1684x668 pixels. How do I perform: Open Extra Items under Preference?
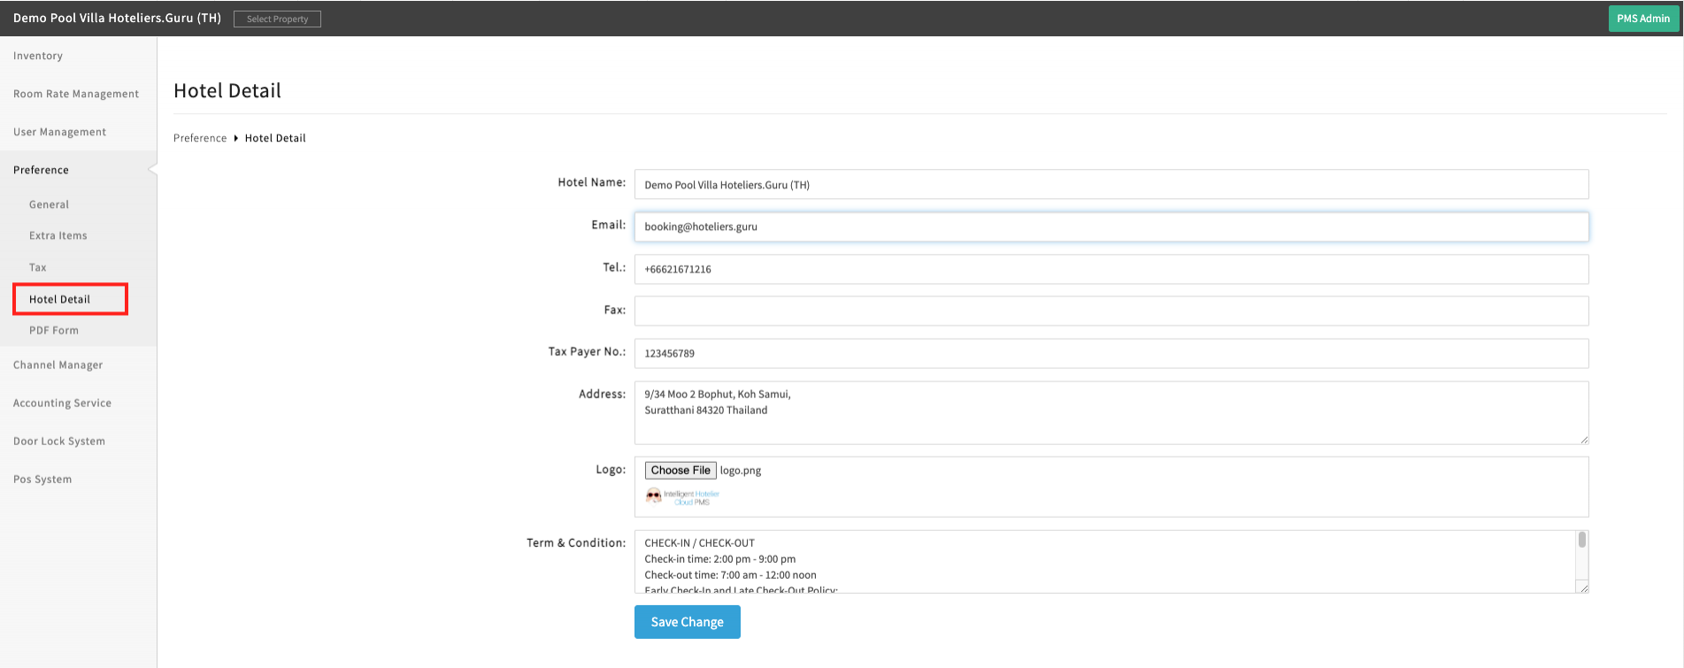[58, 235]
